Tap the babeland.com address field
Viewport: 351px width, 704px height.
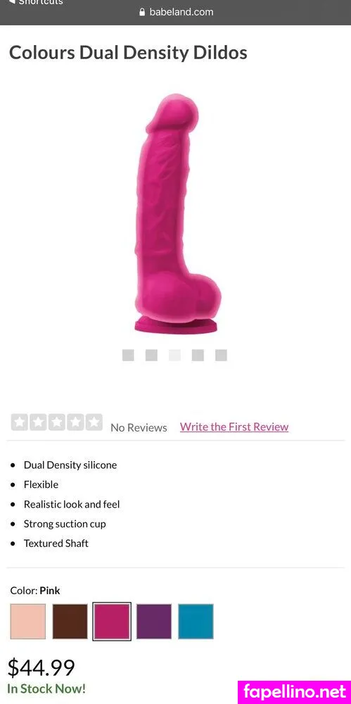(176, 12)
